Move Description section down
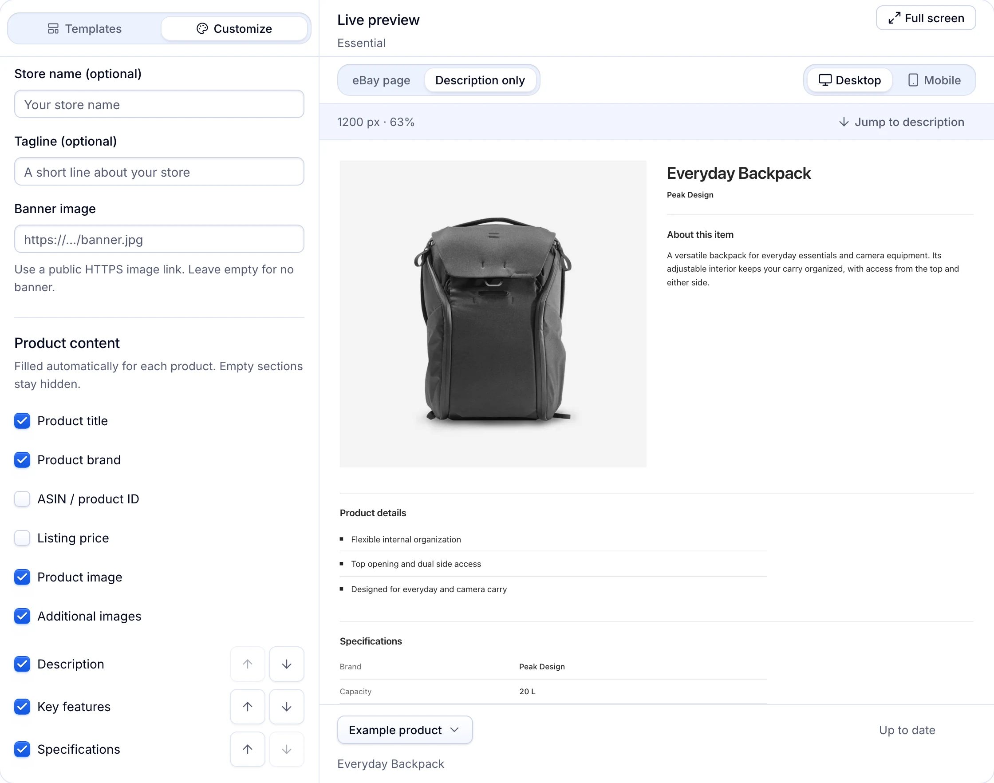 pyautogui.click(x=286, y=664)
